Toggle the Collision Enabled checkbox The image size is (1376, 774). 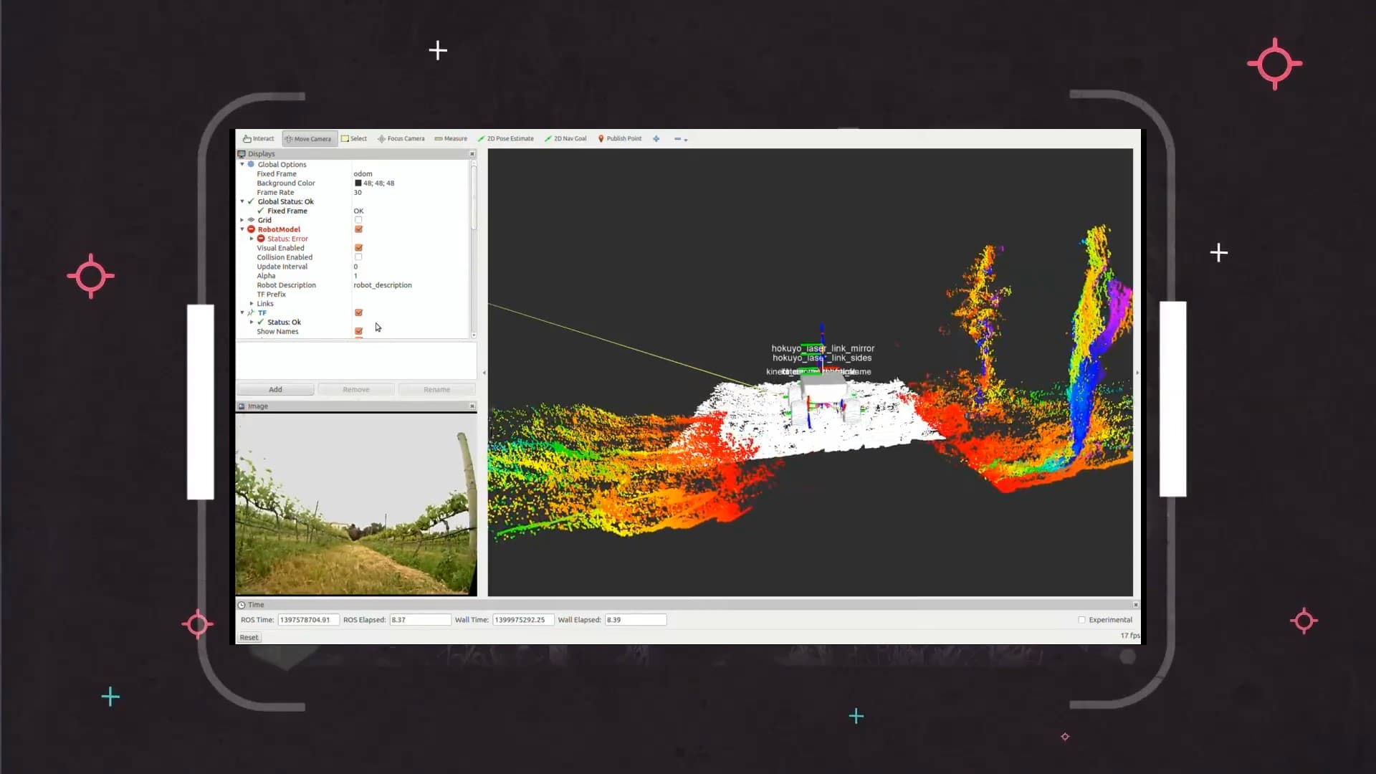358,257
